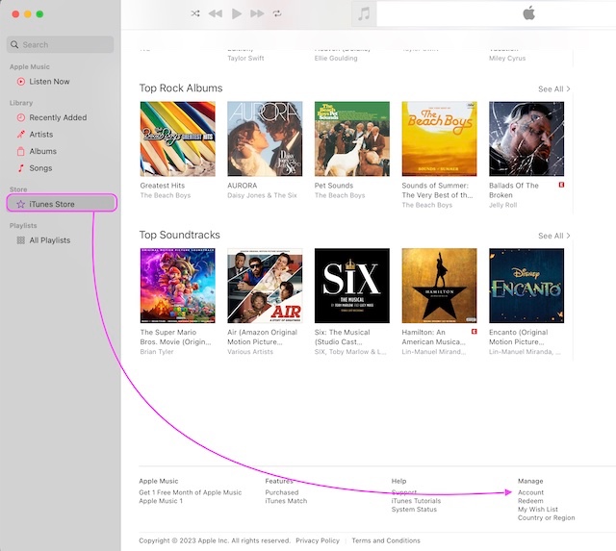616x551 pixels.
Task: Click Miley Cyrus artist name
Action: point(507,58)
